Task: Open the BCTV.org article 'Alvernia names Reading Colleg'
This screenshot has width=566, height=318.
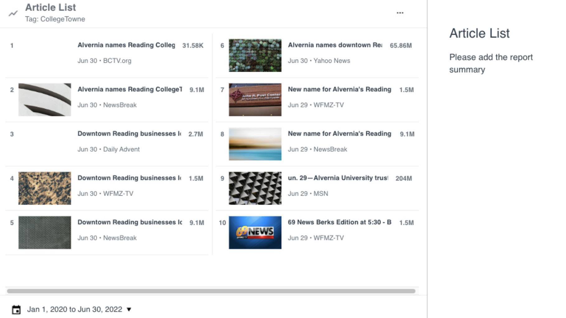Action: (x=126, y=45)
